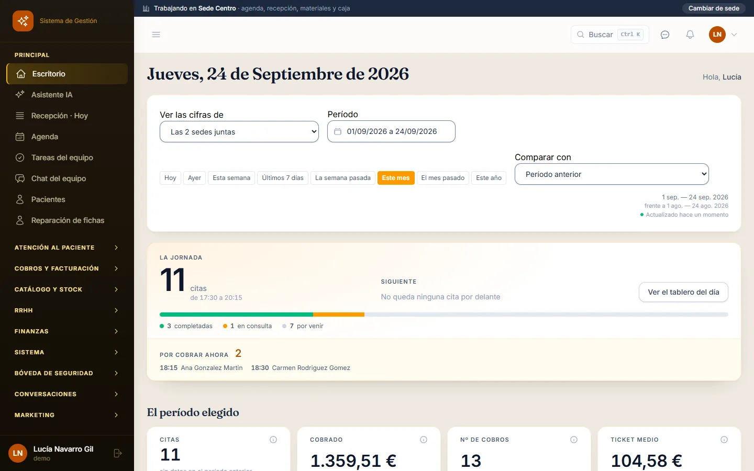Click the logout icon beside Lucía Navarro Gil
The image size is (754, 471).
point(118,453)
